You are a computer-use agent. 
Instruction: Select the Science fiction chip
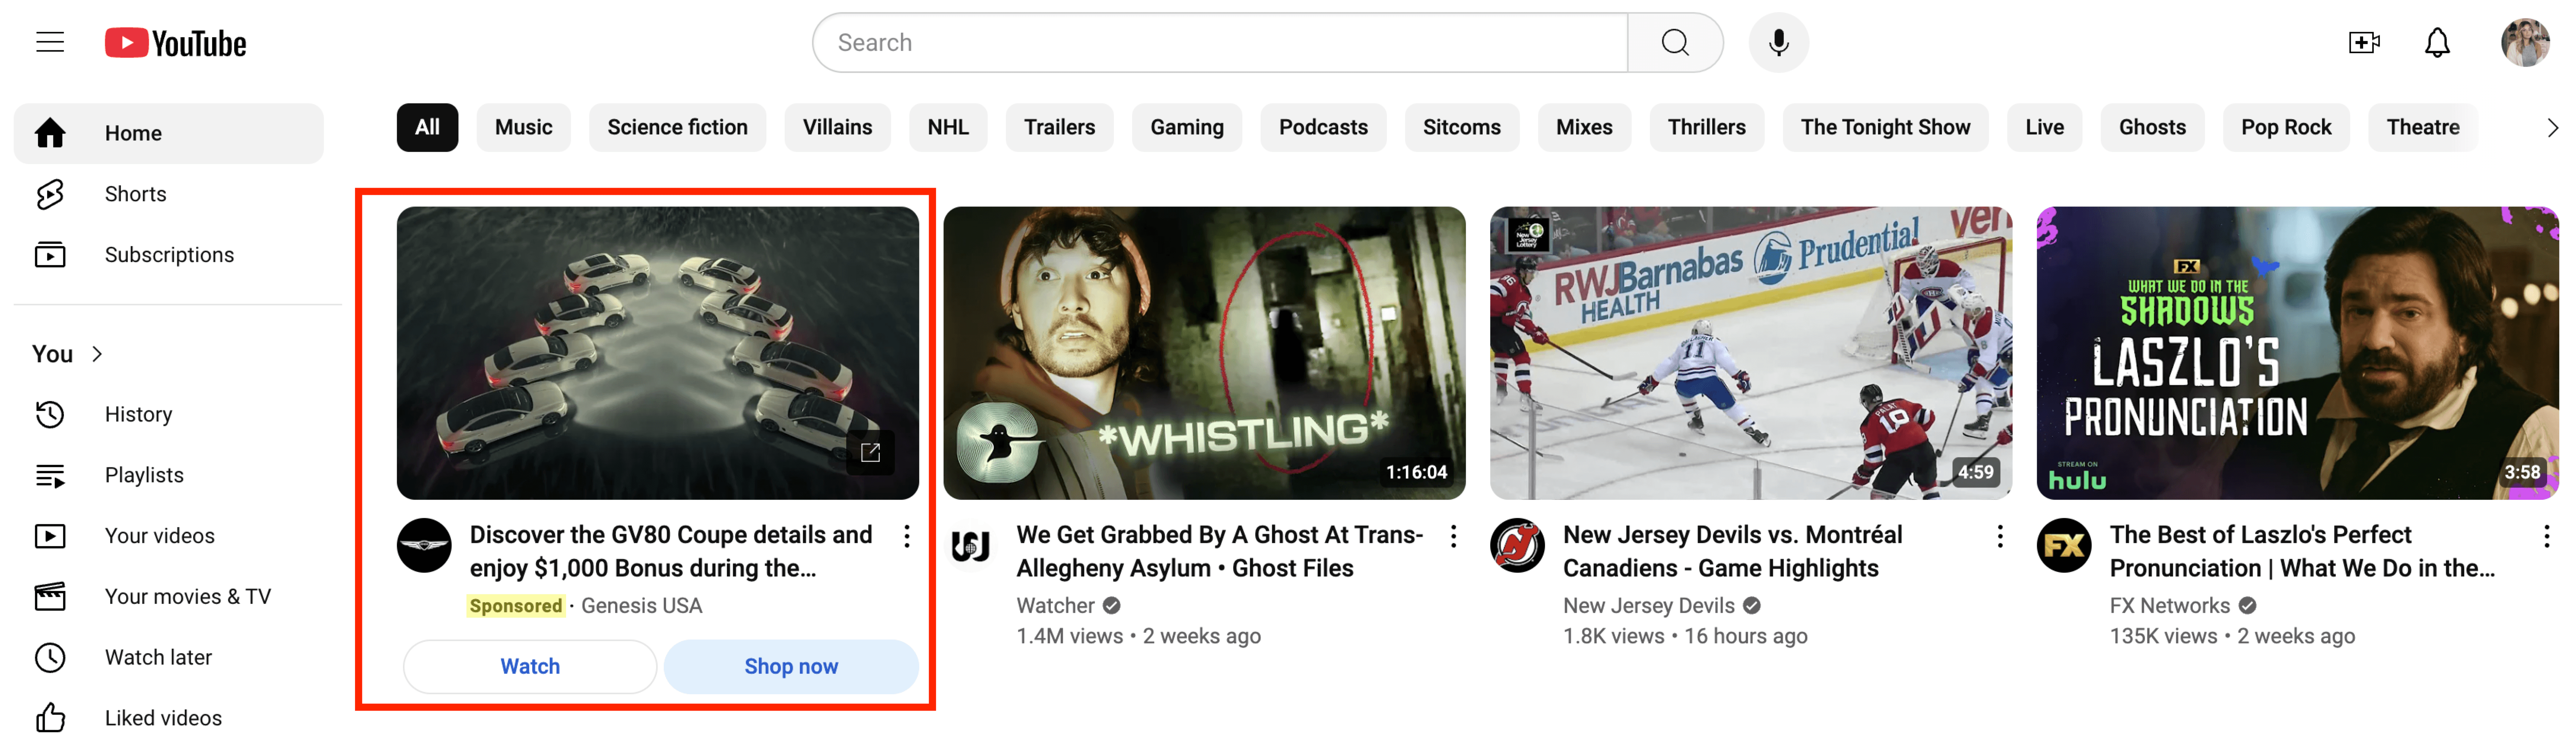[677, 127]
